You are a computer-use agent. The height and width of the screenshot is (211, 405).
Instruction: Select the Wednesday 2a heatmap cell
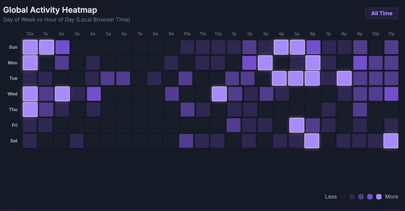click(62, 94)
